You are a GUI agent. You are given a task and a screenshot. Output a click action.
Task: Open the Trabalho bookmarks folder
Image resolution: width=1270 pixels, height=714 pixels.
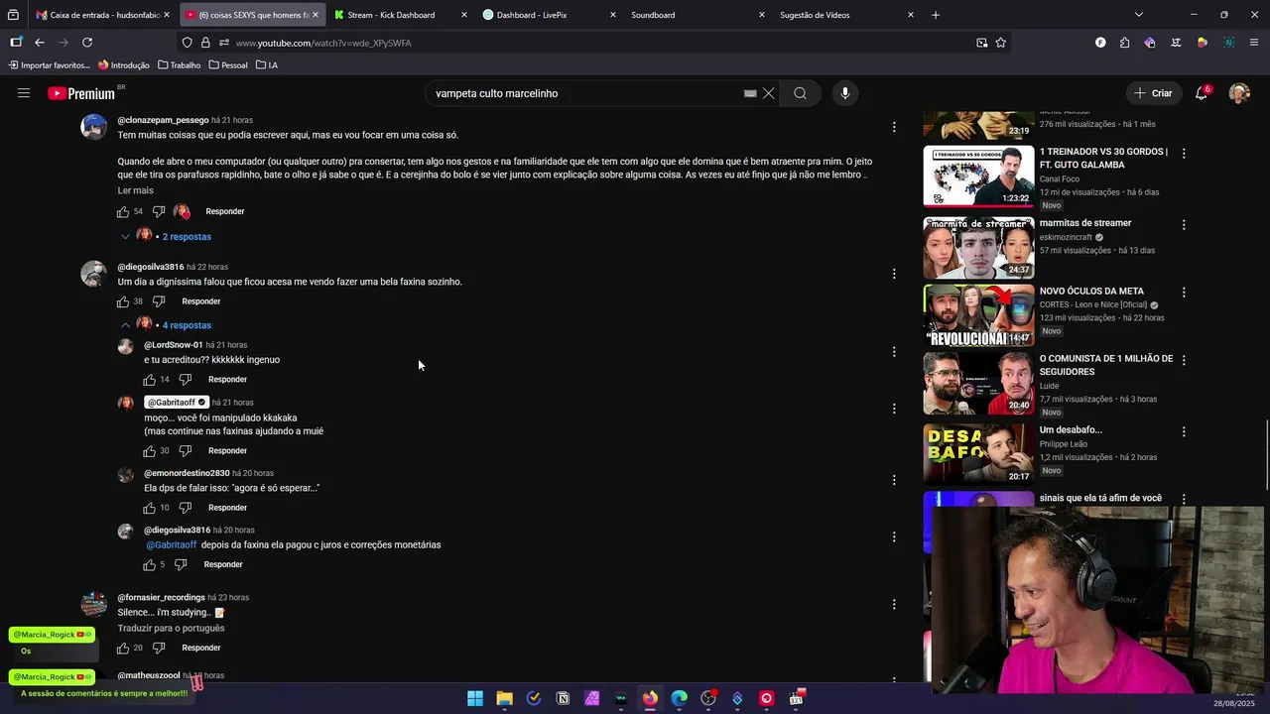179,65
